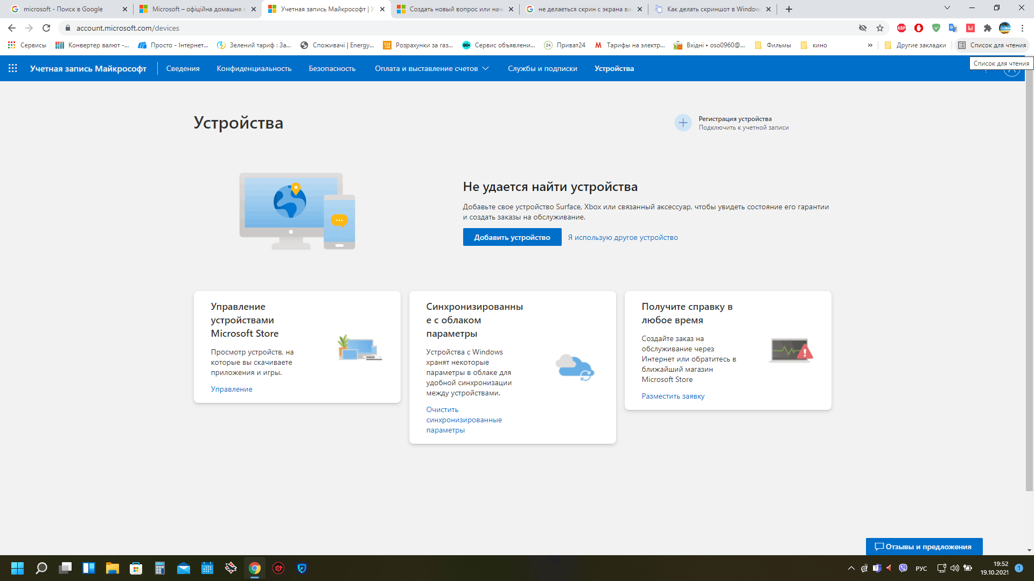This screenshot has height=581, width=1034.
Task: Open File Explorer from the taskbar
Action: tap(113, 568)
